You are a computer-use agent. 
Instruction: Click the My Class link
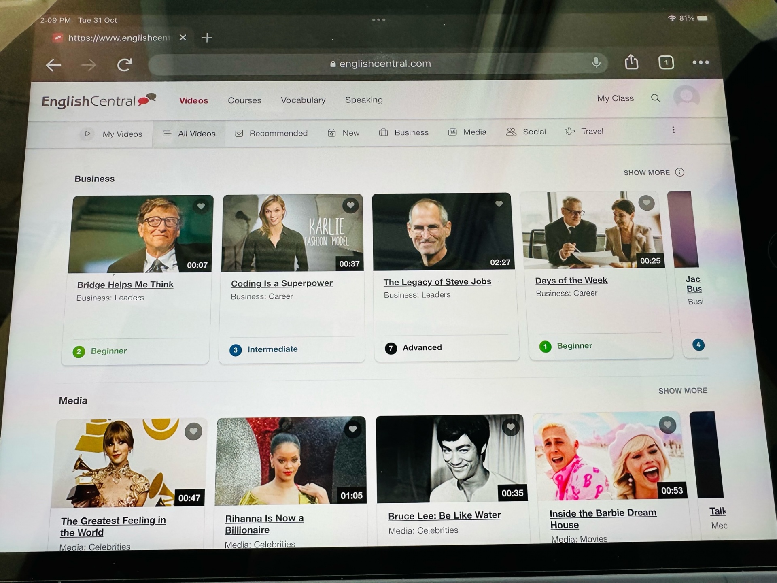(x=615, y=98)
